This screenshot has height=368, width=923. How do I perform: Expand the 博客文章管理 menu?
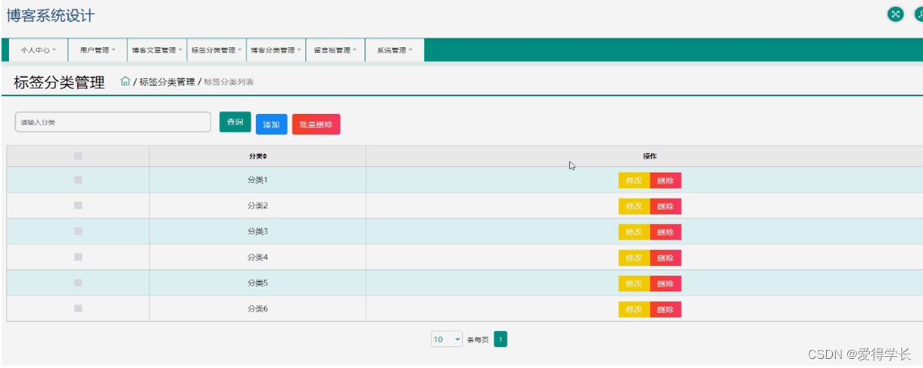pyautogui.click(x=157, y=50)
